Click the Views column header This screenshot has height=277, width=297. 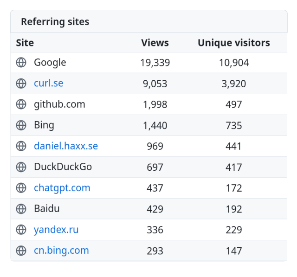[155, 43]
